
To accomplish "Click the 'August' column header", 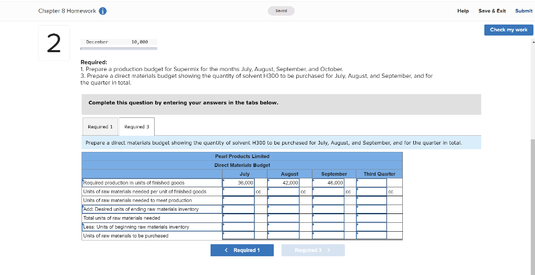I will click(x=289, y=174).
